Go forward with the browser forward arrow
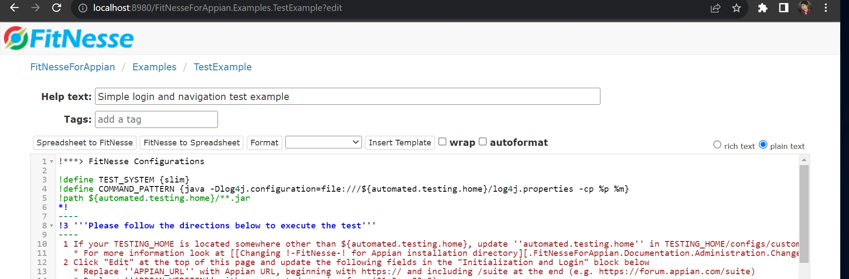 coord(35,8)
